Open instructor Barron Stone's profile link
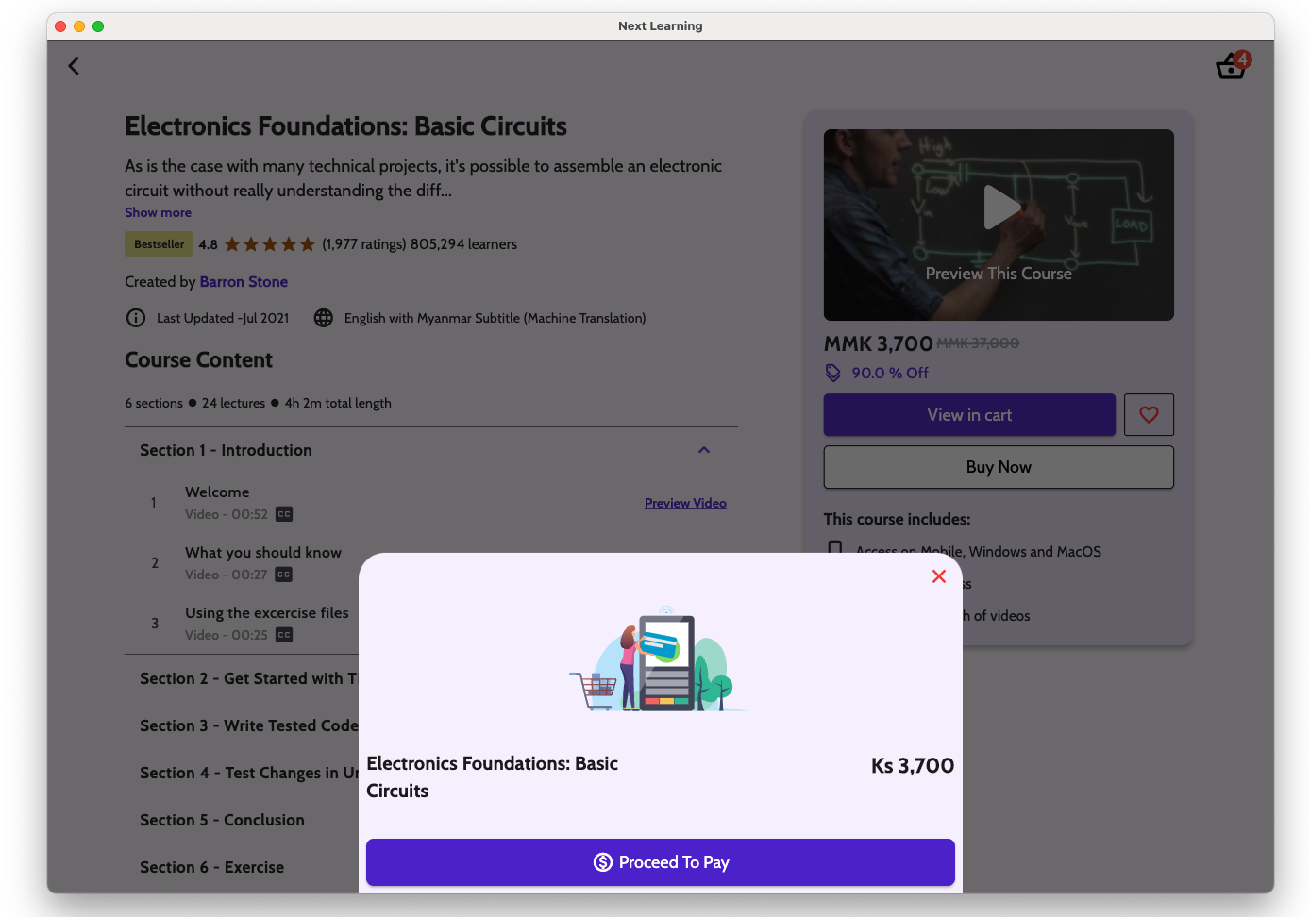The image size is (1310, 917). tap(244, 281)
